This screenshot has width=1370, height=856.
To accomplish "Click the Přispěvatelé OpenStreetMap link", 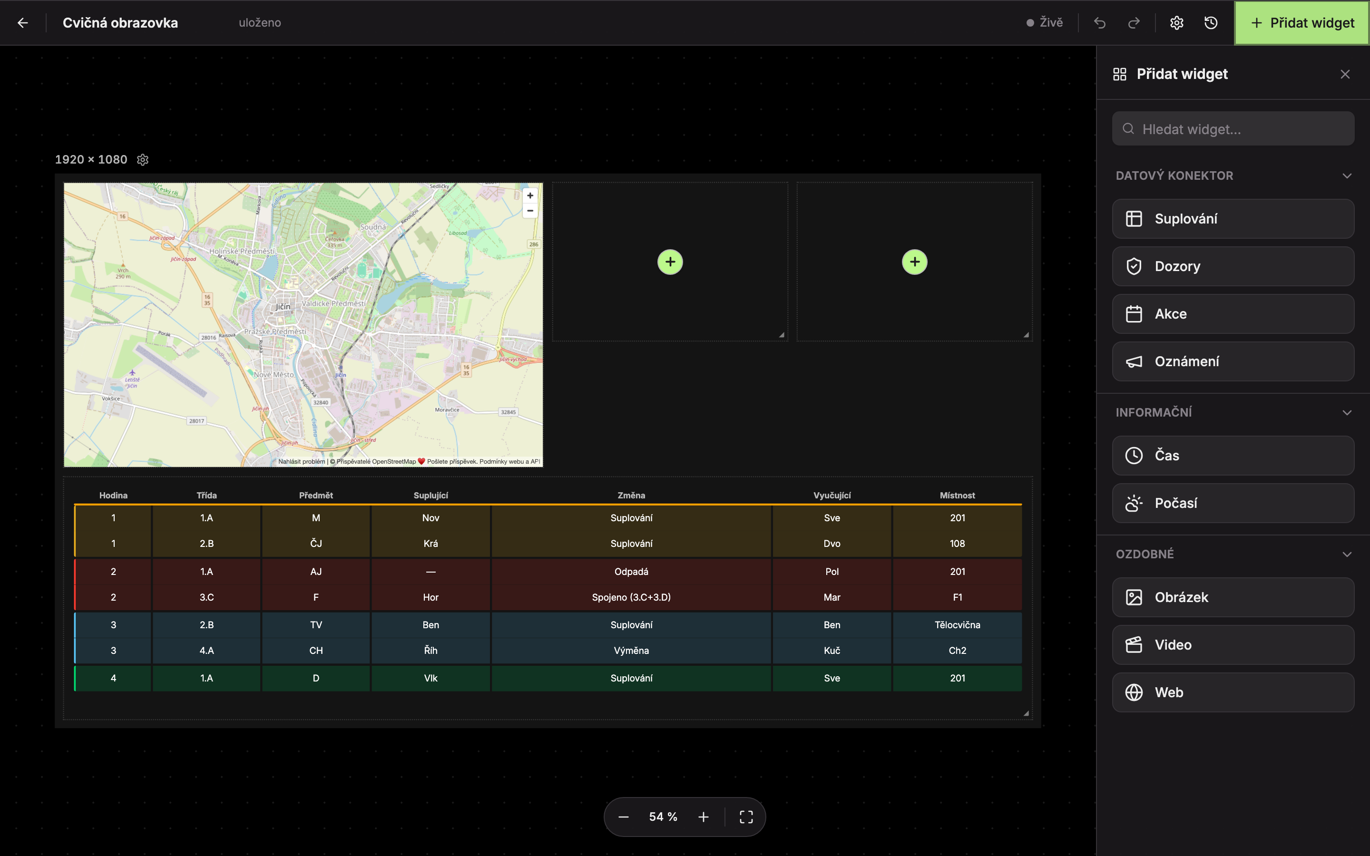I will (376, 461).
